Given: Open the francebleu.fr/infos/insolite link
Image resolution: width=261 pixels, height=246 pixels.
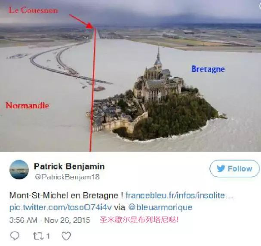Looking at the screenshot, I should (x=179, y=195).
